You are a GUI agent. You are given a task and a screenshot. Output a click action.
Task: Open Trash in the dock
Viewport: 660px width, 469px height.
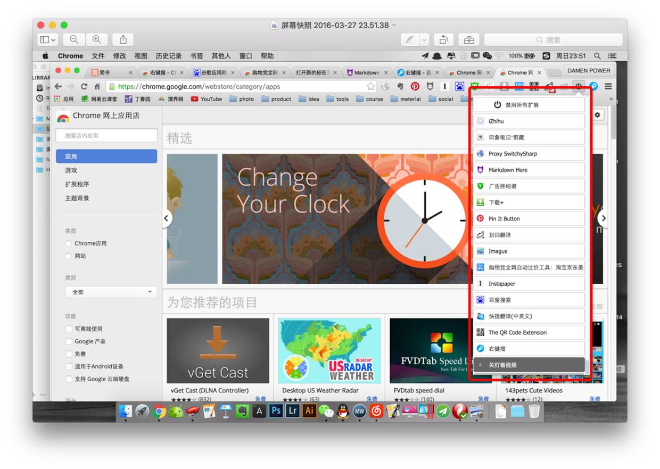(x=534, y=411)
